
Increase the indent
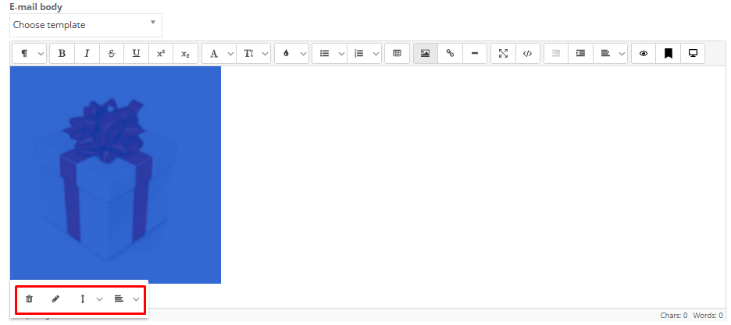click(580, 54)
